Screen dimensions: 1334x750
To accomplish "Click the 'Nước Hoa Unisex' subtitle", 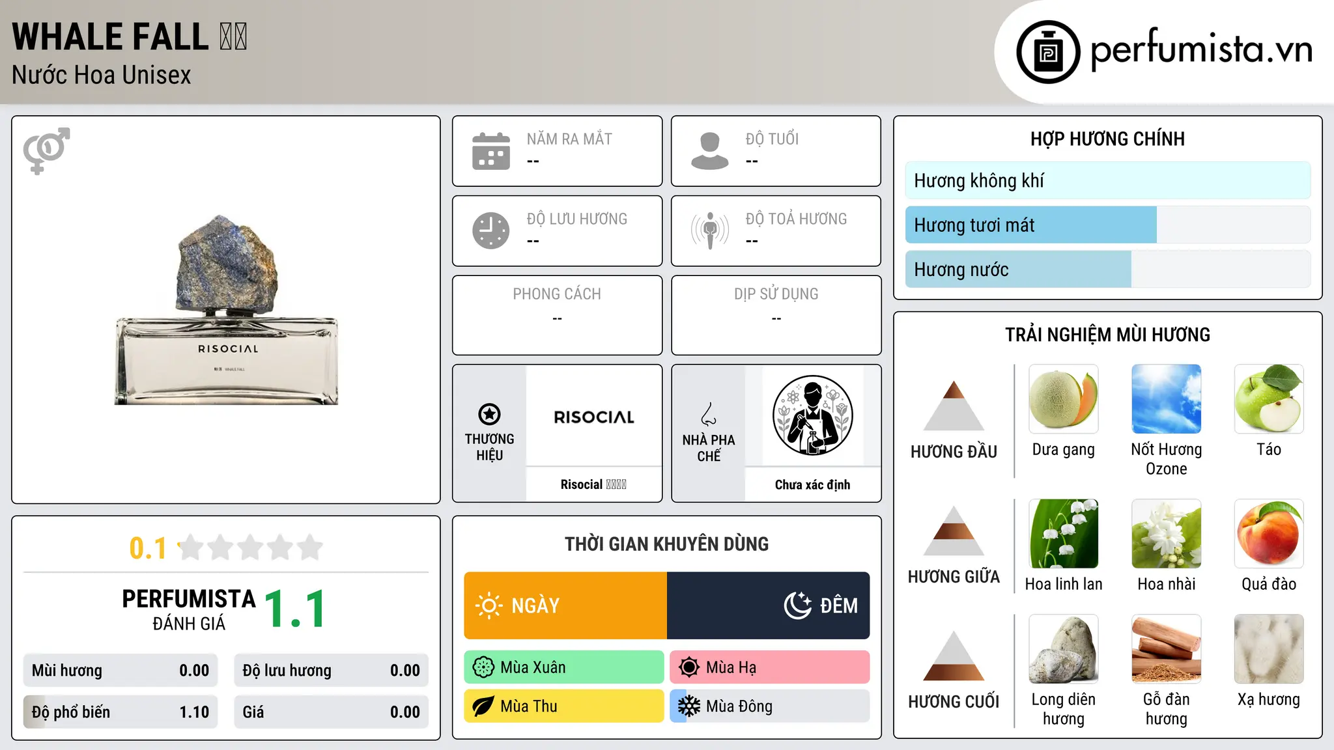I will pos(102,75).
